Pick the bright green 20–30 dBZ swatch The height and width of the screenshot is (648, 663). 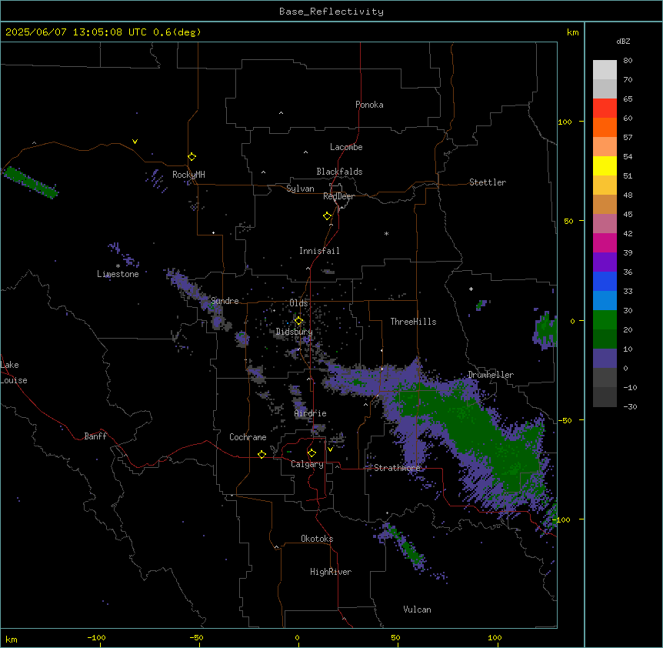pyautogui.click(x=605, y=319)
